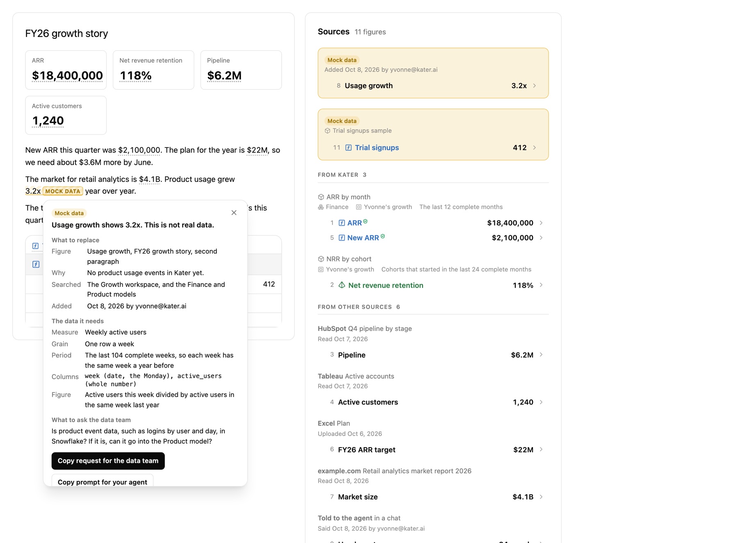Click the workspace icon under NRR by cohort

pyautogui.click(x=321, y=269)
